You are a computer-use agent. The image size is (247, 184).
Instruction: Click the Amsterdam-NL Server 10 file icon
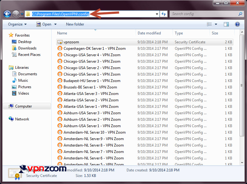tap(60, 132)
